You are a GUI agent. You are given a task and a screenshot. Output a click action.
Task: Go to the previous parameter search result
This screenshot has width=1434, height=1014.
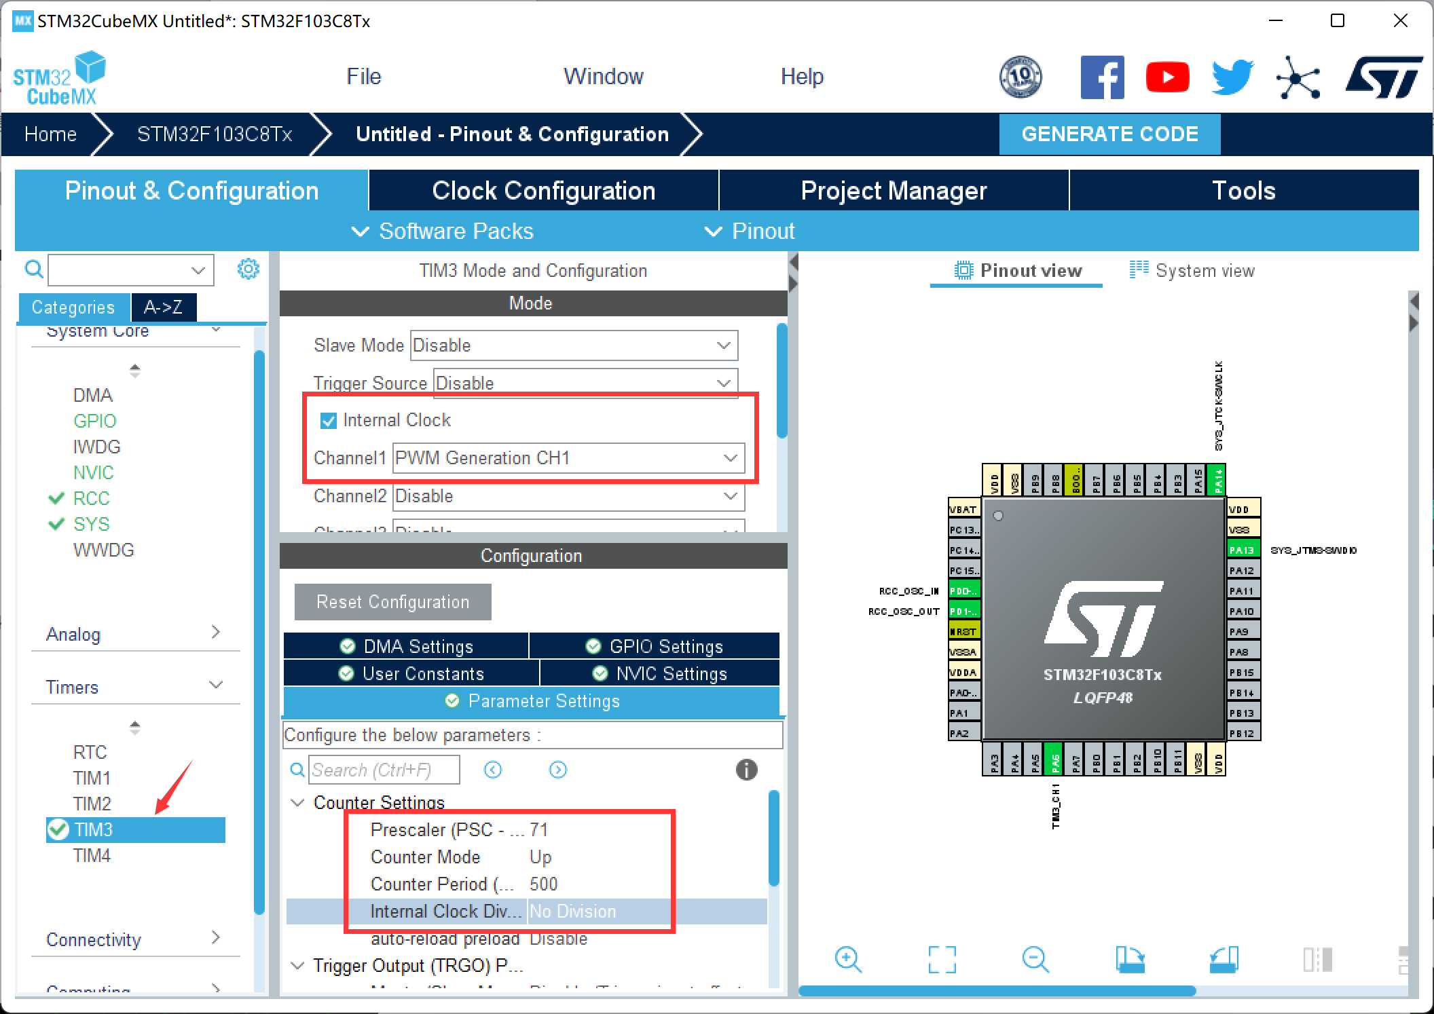pyautogui.click(x=493, y=770)
